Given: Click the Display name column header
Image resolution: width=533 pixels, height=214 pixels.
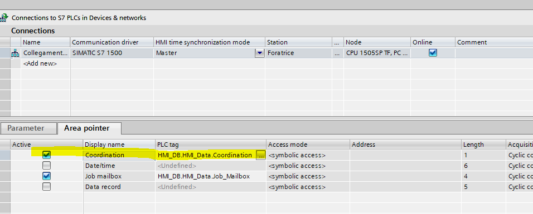Looking at the screenshot, I should tap(119, 145).
